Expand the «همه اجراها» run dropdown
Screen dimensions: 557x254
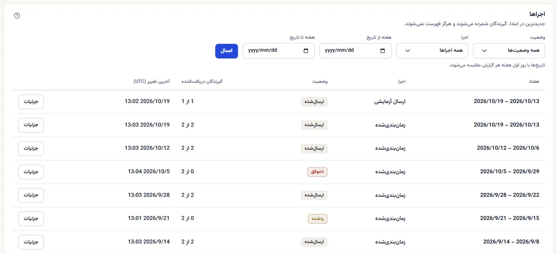(432, 50)
